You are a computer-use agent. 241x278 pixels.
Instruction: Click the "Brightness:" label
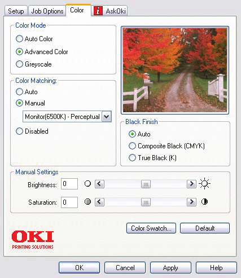(x=42, y=184)
